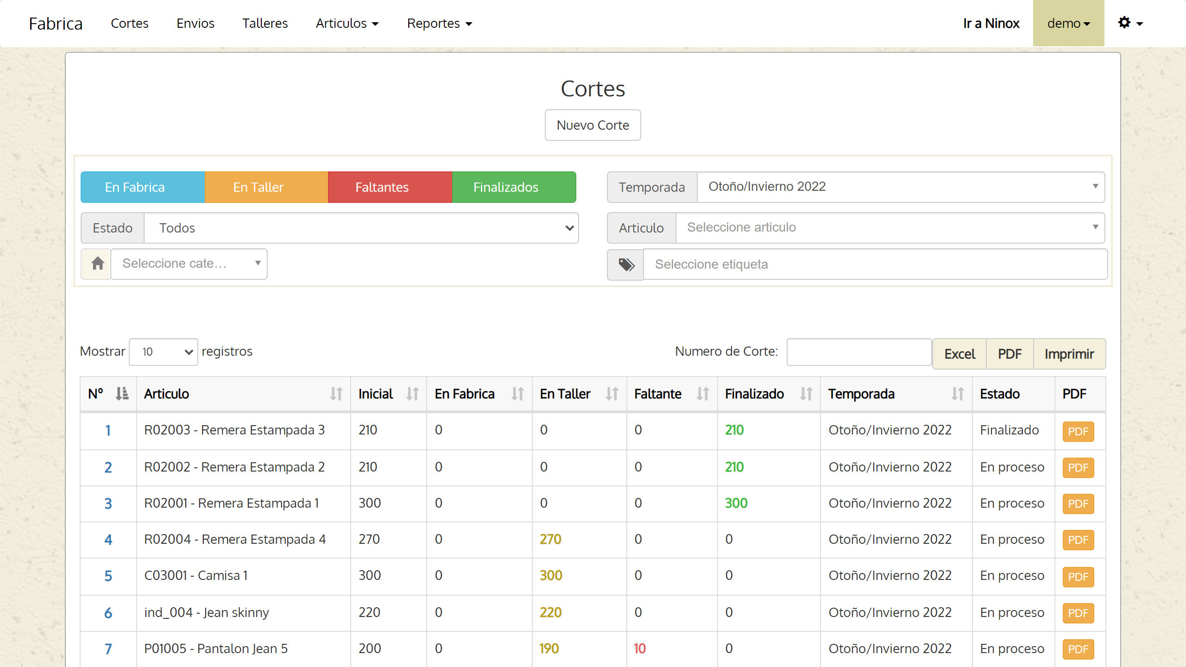Filter by Finalizados green button
The image size is (1186, 667).
tap(514, 187)
